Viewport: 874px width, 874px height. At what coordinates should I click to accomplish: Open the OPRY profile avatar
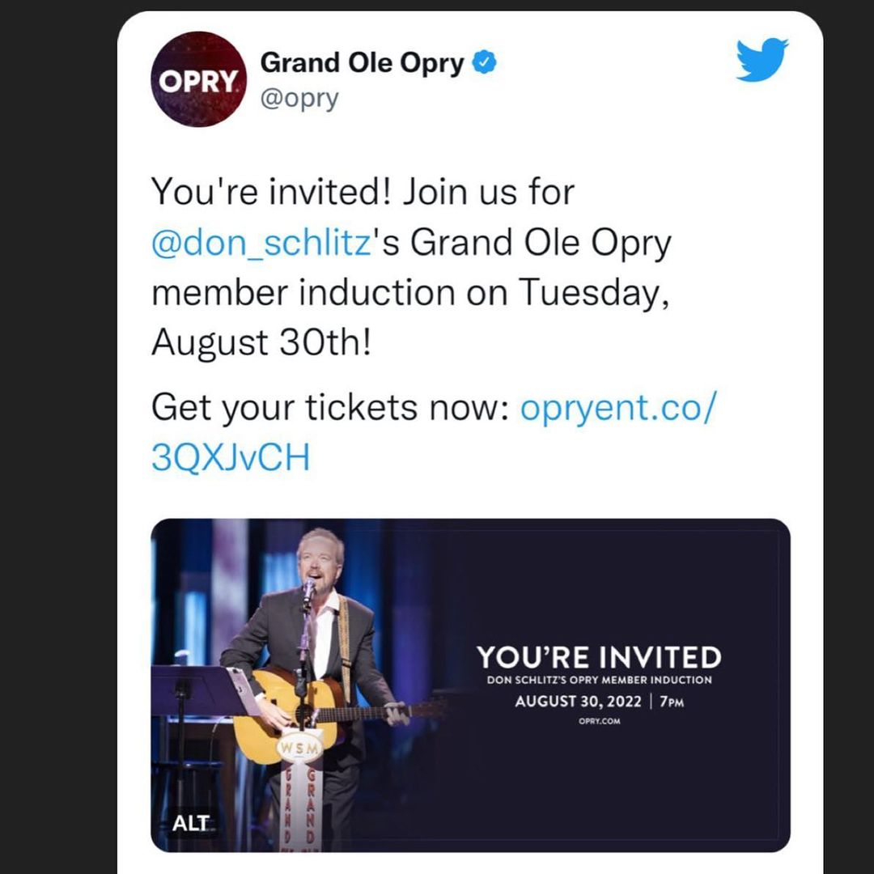(x=198, y=79)
